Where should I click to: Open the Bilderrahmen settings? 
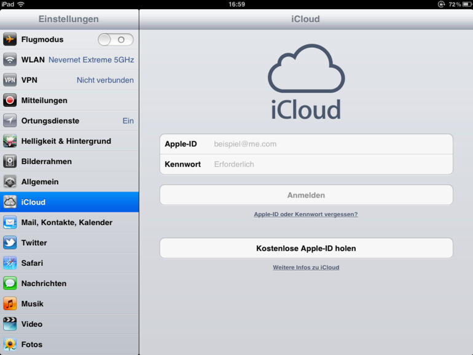click(x=69, y=162)
